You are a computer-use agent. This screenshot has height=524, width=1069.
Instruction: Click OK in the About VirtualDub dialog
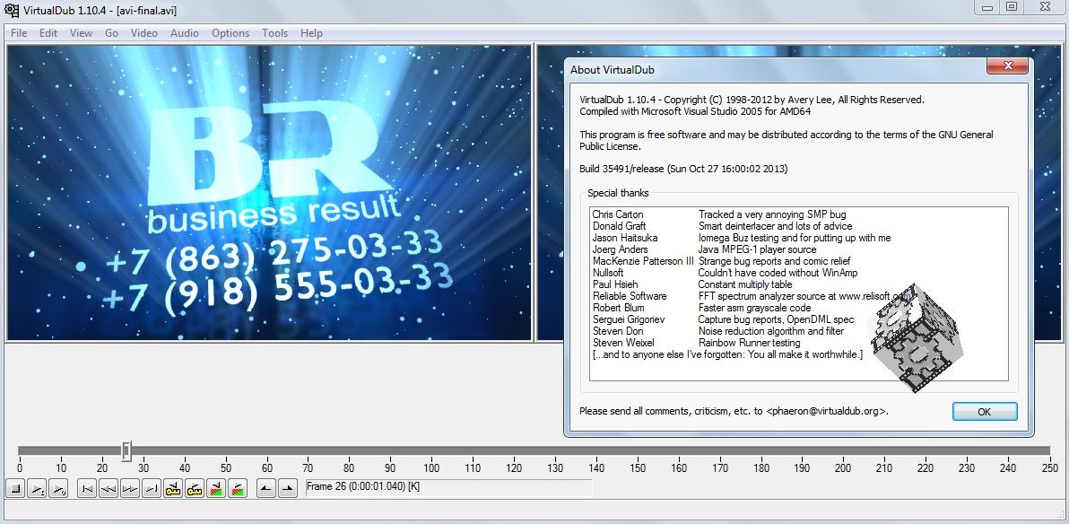tap(985, 412)
